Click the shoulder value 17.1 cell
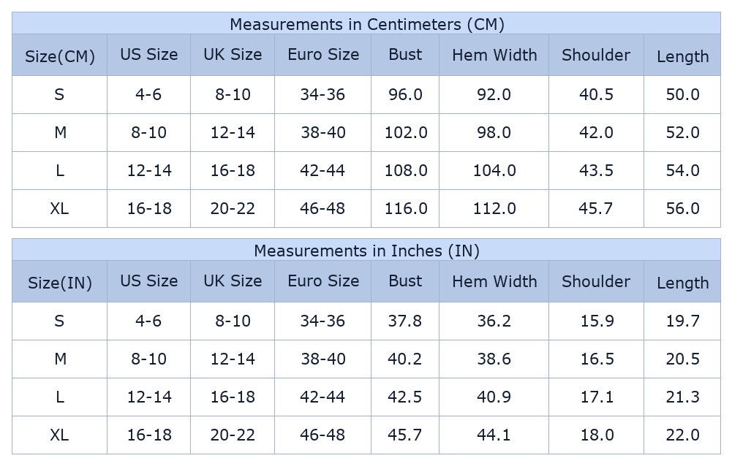 [596, 397]
